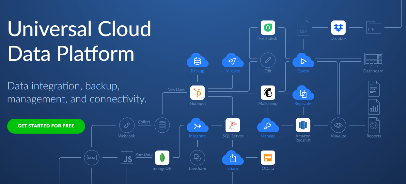Click the "Query" label text
This screenshot has height=184, width=406.
click(303, 71)
